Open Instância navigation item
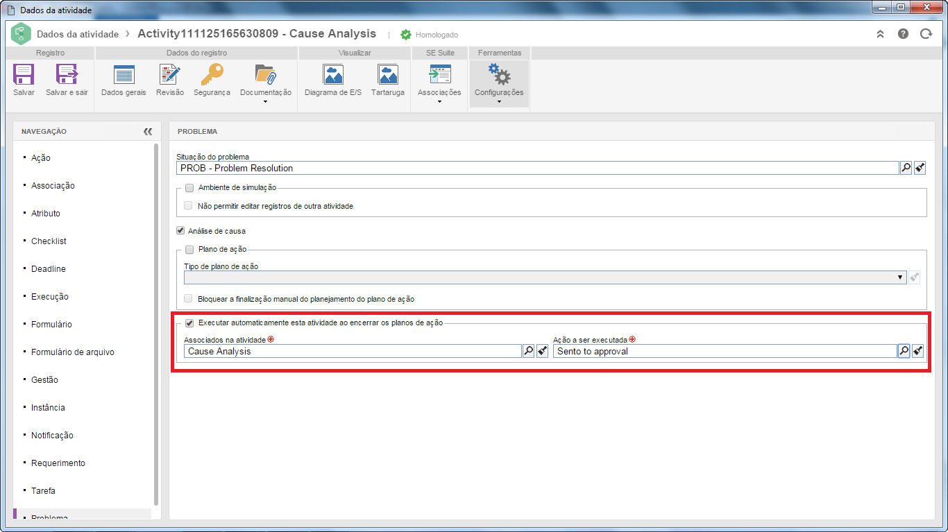 click(48, 407)
